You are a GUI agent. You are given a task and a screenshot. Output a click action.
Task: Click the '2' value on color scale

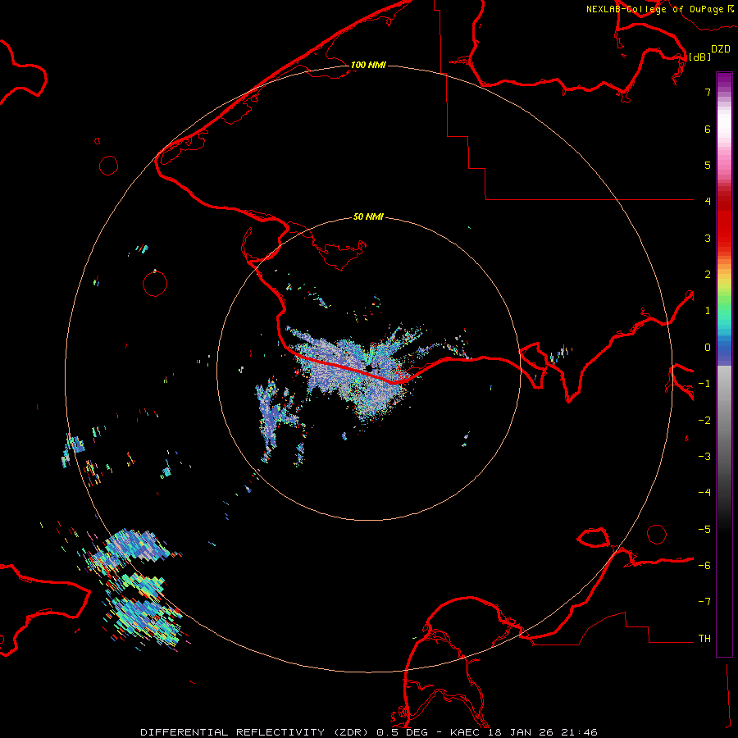click(x=708, y=275)
